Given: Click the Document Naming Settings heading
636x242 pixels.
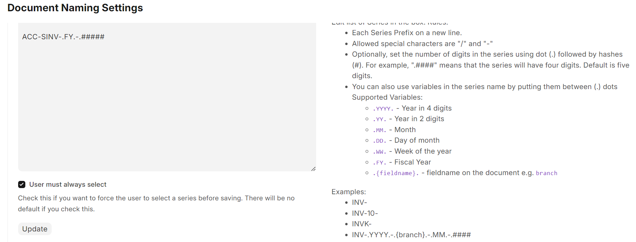Looking at the screenshot, I should click(75, 8).
